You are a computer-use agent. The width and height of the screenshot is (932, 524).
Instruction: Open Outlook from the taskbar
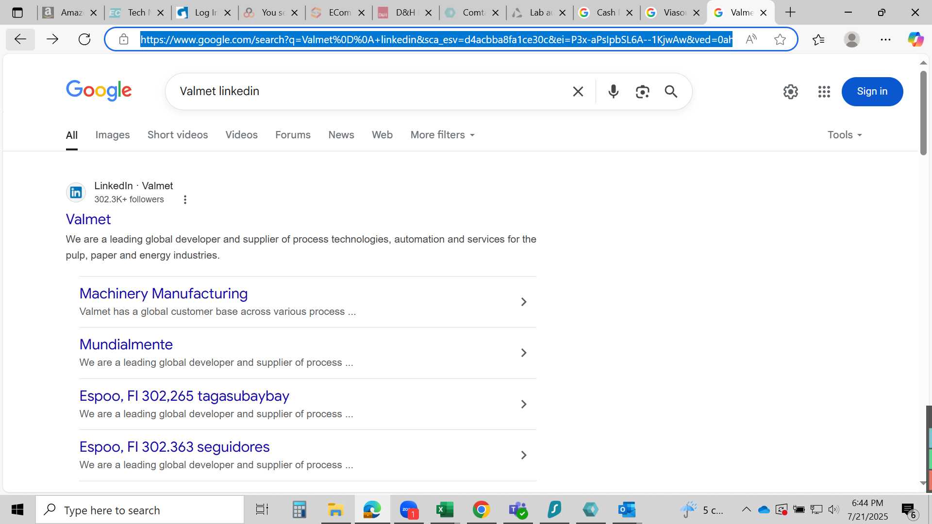click(x=627, y=509)
